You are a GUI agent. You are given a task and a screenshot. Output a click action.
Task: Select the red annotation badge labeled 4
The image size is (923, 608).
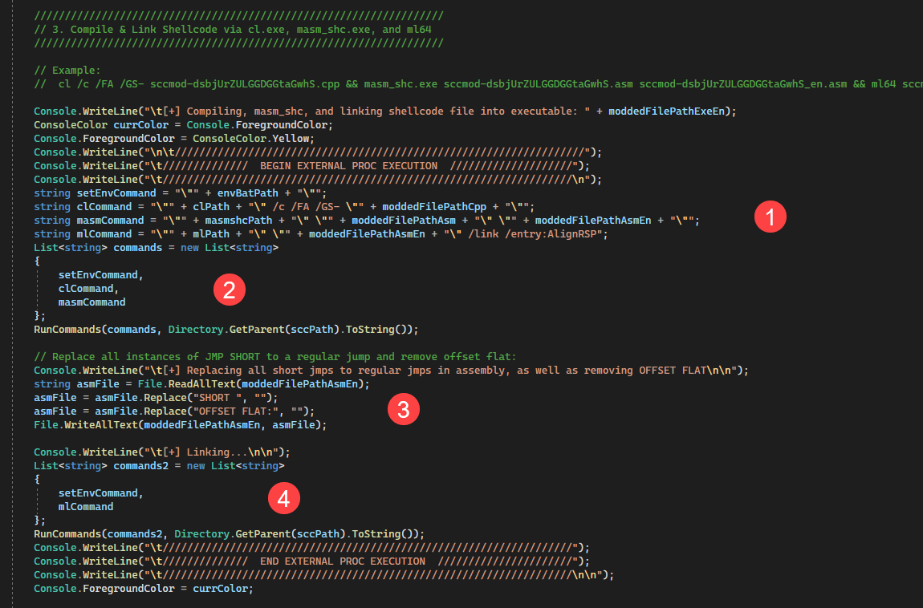click(x=283, y=500)
